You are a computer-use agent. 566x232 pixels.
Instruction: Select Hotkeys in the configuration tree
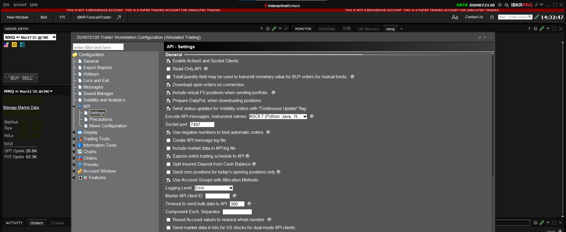point(91,74)
